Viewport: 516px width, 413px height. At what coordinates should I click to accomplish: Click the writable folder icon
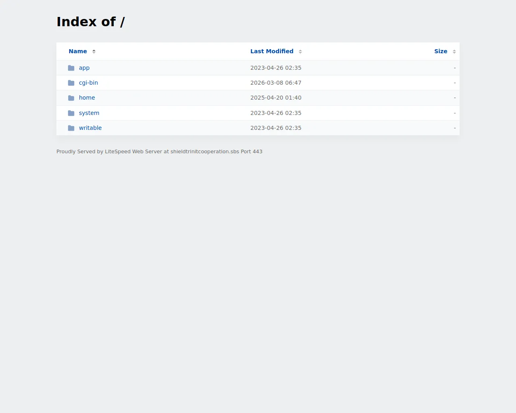point(71,128)
